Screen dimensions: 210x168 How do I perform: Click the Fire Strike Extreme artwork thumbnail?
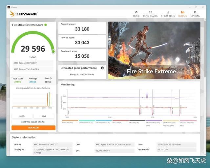coord(154,50)
